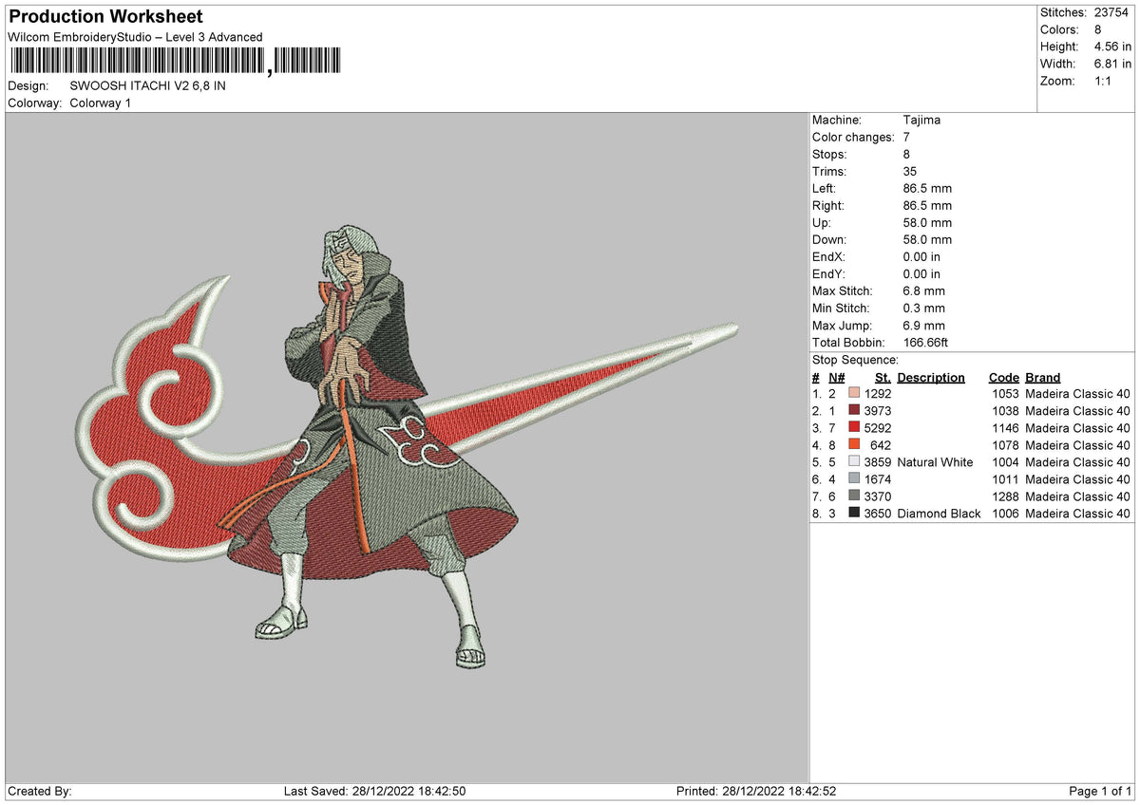The height and width of the screenshot is (805, 1140).
Task: Click thread code 1004
Action: 1004,462
